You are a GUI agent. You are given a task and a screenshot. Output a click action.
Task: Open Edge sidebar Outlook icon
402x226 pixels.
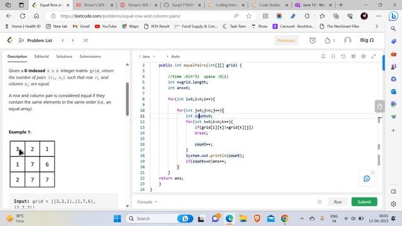[x=394, y=92]
